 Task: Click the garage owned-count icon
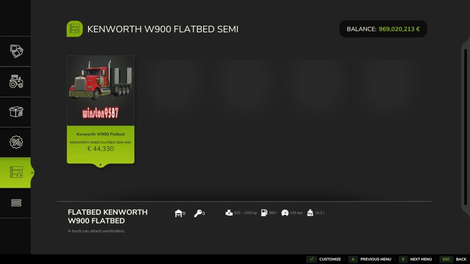click(x=179, y=213)
